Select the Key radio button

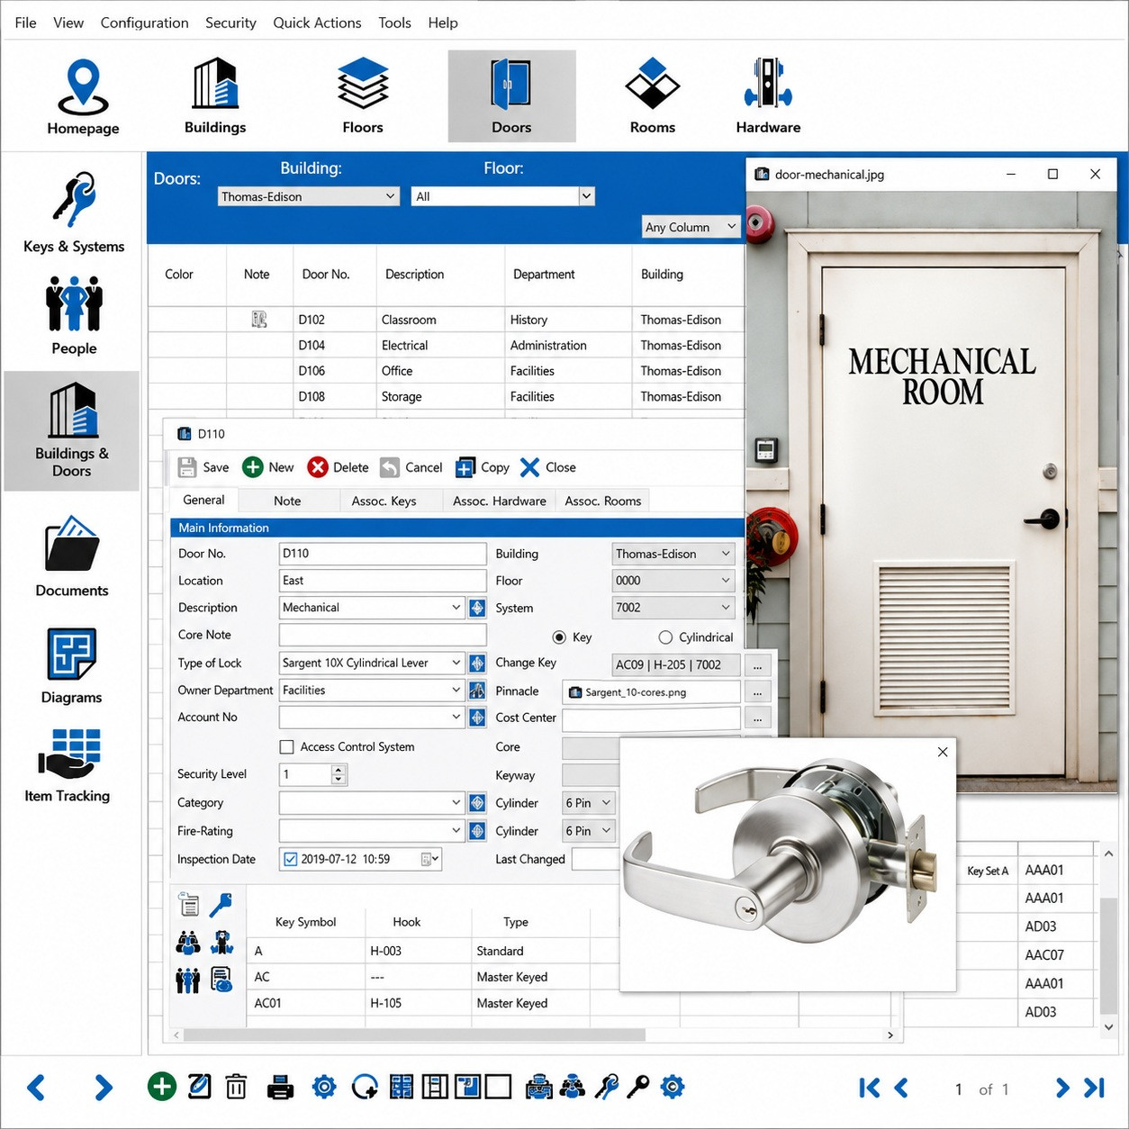[559, 637]
